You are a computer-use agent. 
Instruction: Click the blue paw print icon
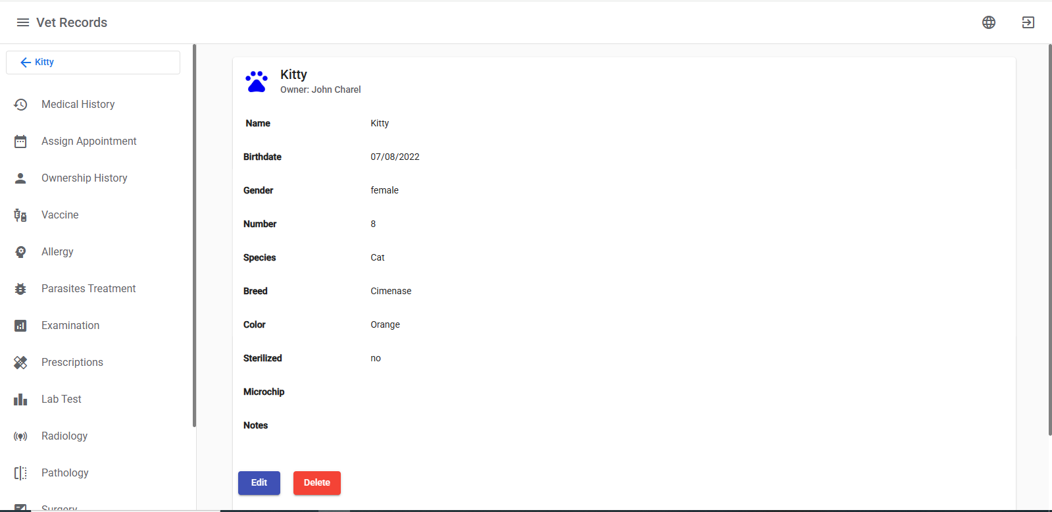click(x=257, y=82)
